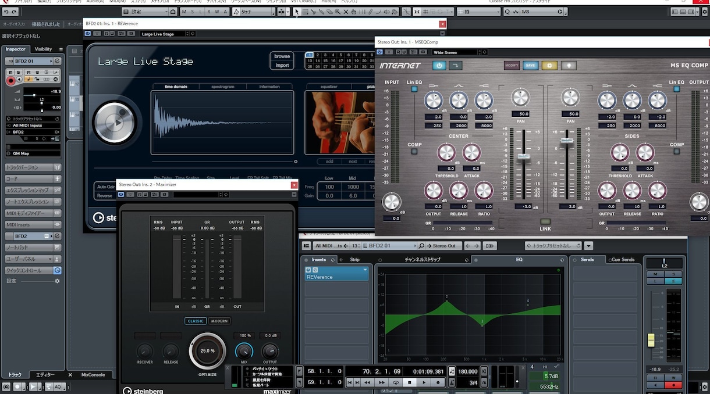Open the Sends tab in channel settings
Screen dimensions: 710x394
(587, 260)
